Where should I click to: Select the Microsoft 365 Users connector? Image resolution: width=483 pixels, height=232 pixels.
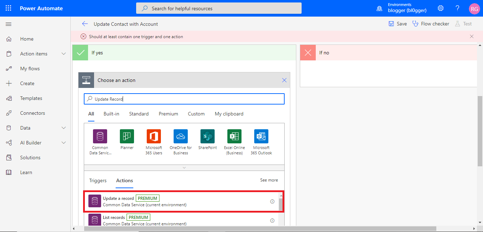[154, 142]
